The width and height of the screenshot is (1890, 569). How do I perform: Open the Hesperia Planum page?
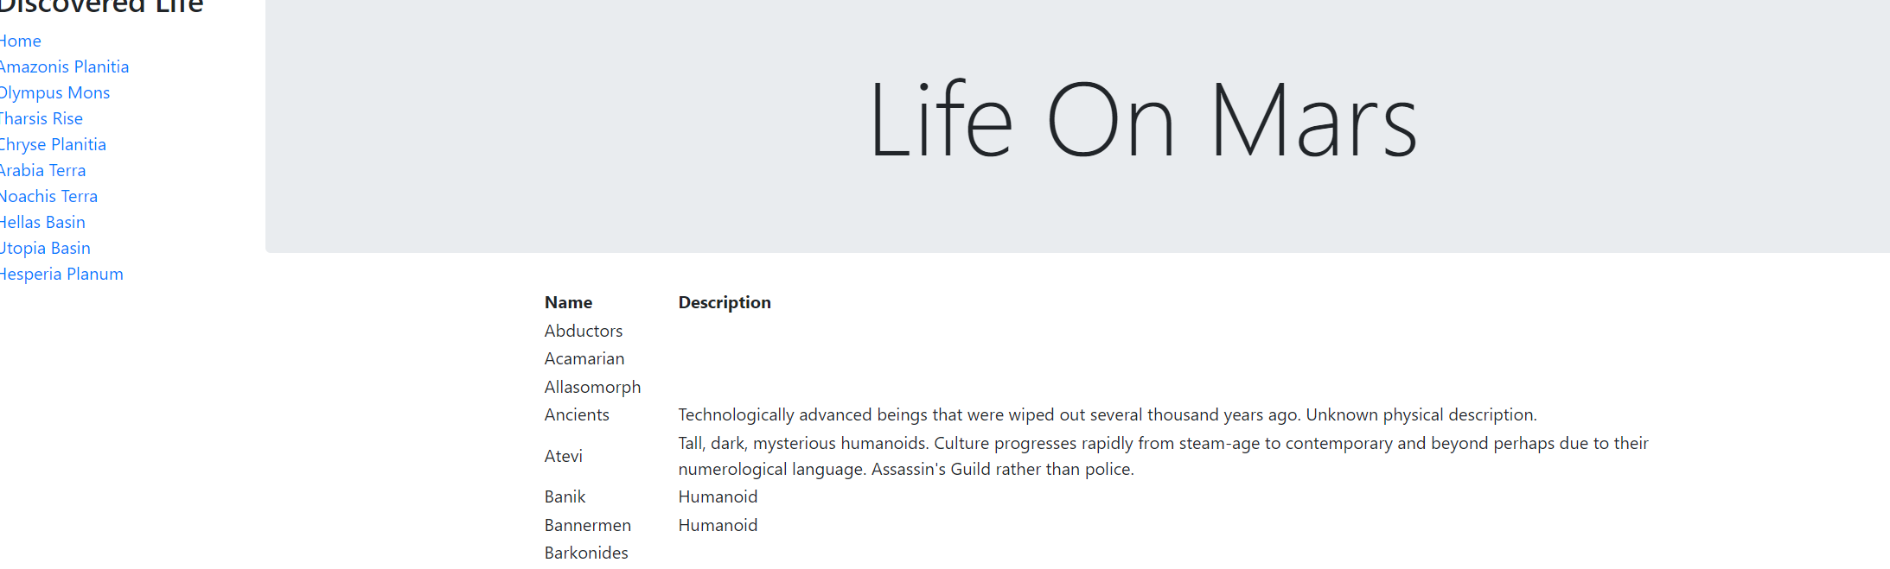[61, 274]
